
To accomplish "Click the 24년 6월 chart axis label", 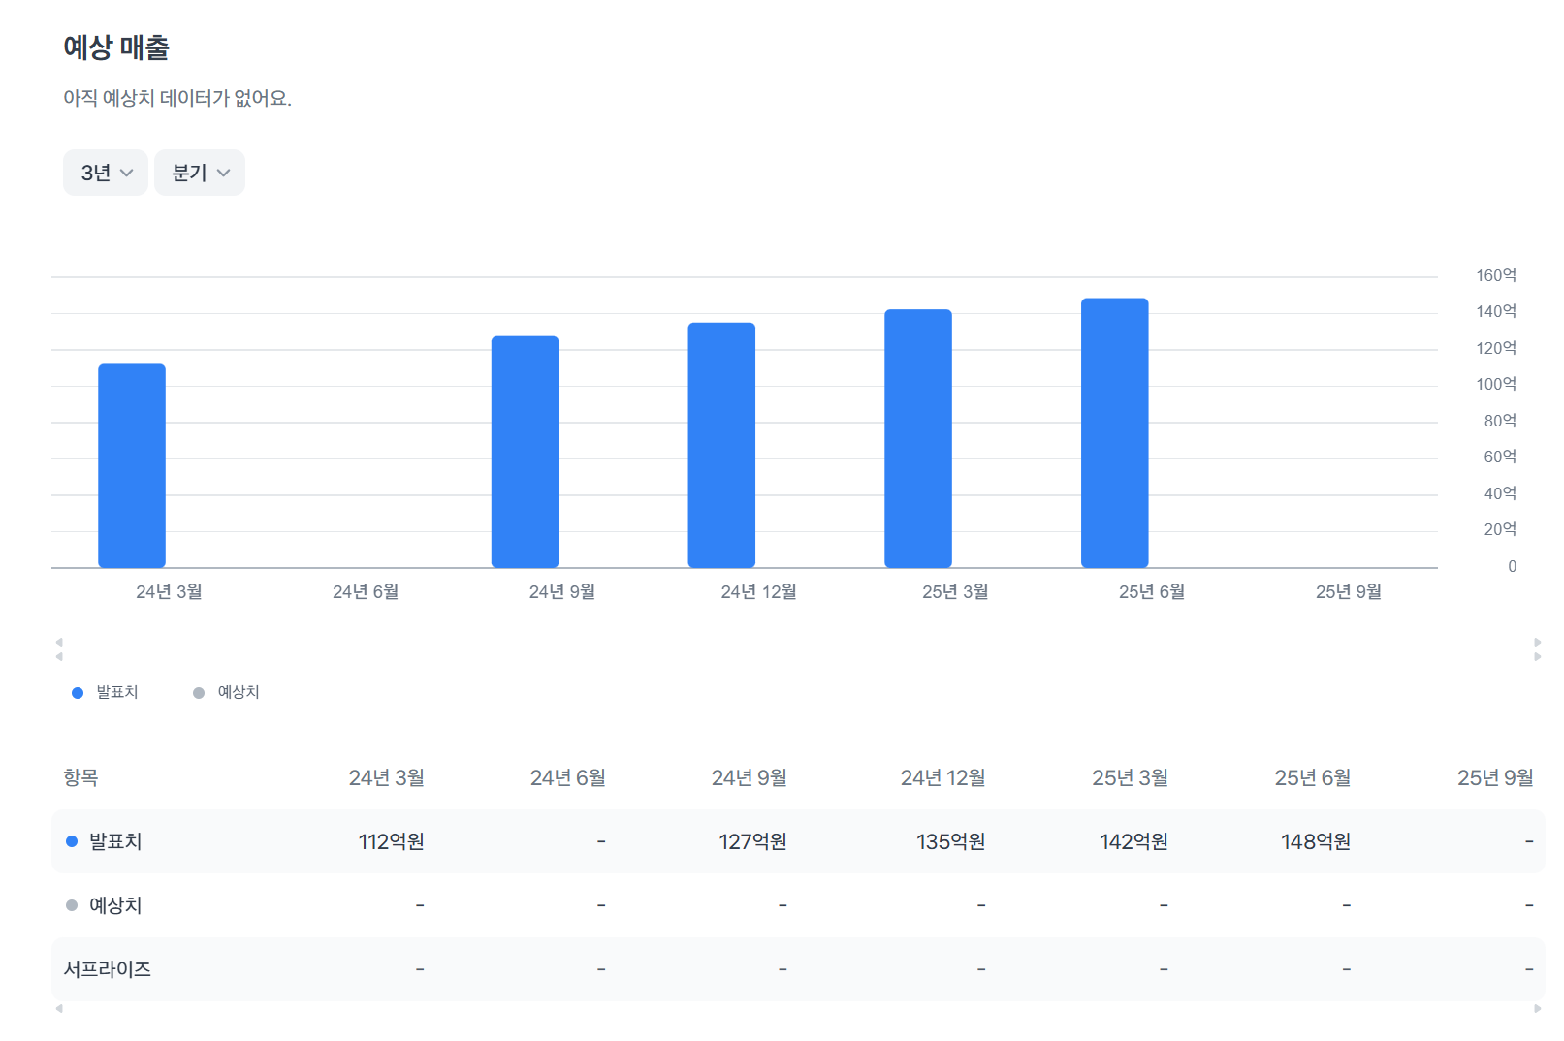I will tap(366, 591).
